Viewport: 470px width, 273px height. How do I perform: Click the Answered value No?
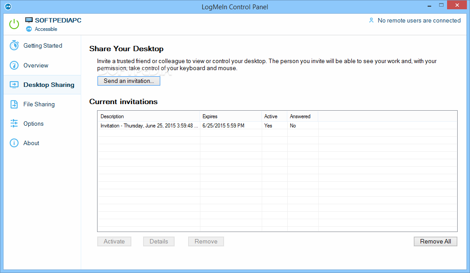pyautogui.click(x=293, y=126)
